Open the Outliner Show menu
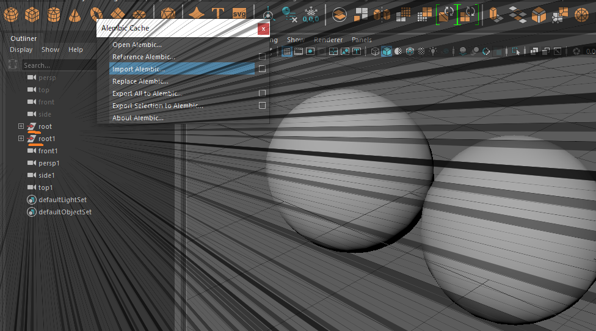This screenshot has height=331, width=596. tap(50, 49)
